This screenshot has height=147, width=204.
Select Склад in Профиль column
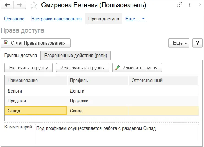click(x=98, y=111)
